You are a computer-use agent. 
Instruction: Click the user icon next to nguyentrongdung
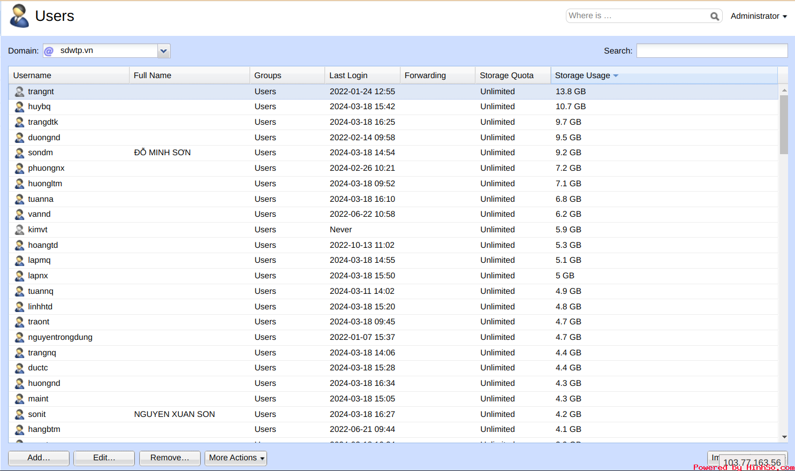click(x=19, y=338)
